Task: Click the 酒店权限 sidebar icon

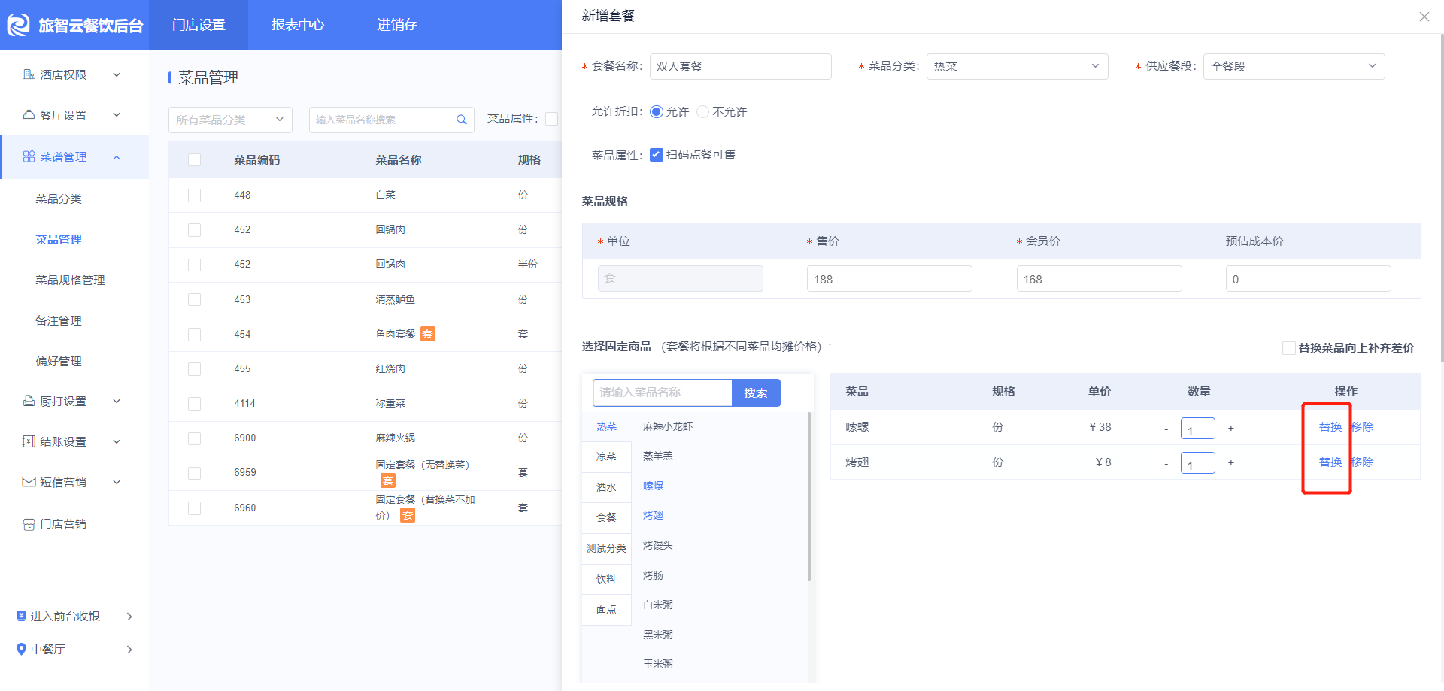Action: 29,74
